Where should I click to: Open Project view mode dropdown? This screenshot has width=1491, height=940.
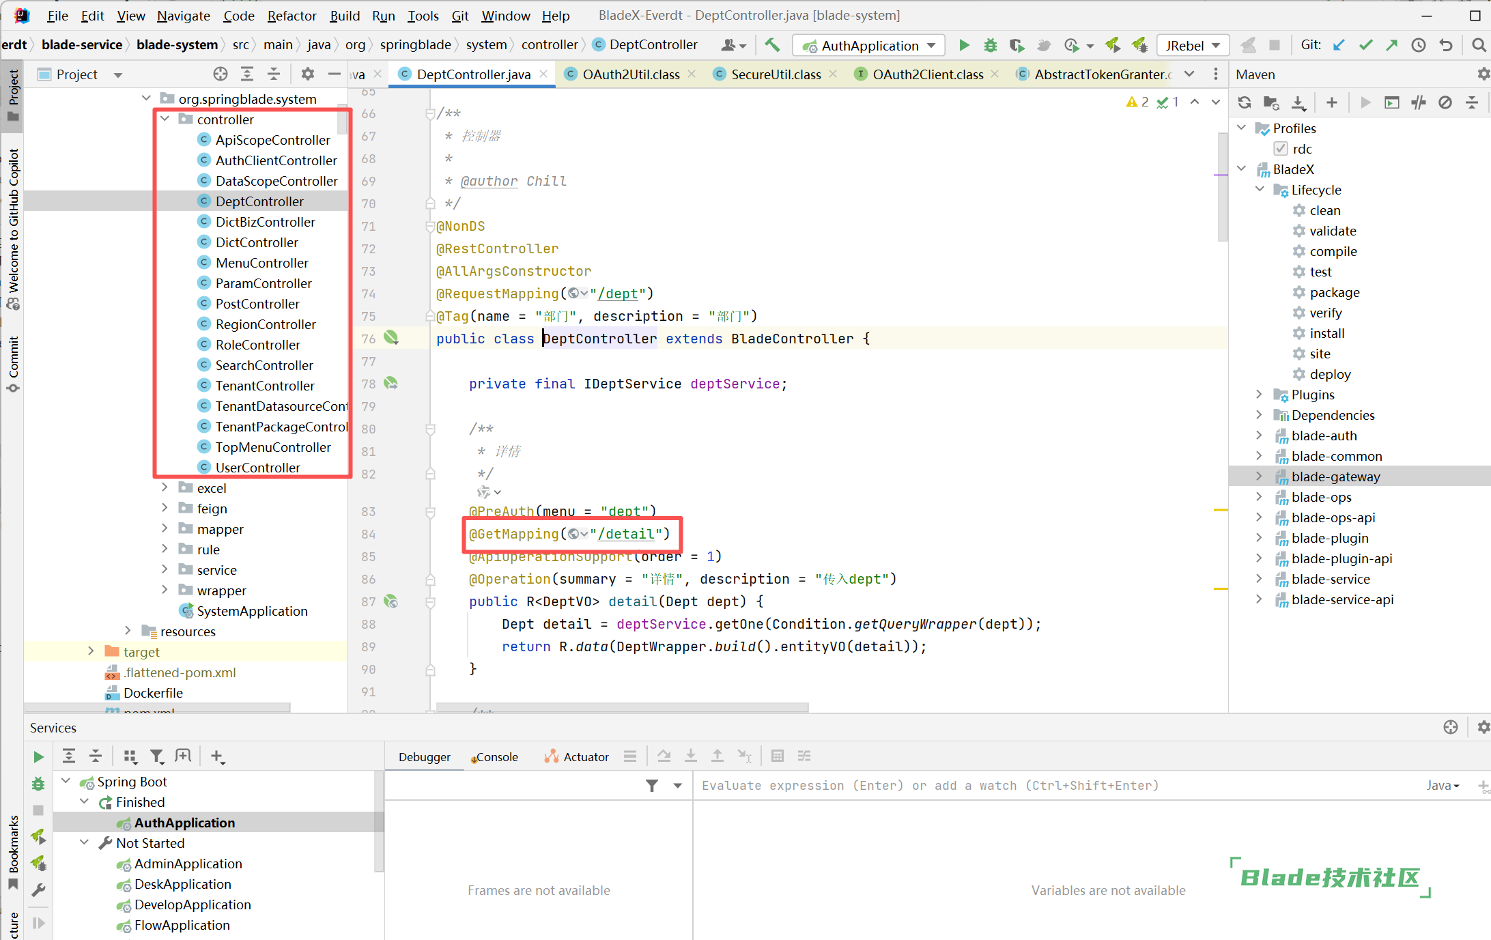(117, 75)
